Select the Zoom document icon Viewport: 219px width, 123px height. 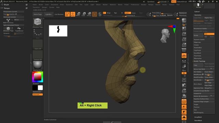pos(184,34)
